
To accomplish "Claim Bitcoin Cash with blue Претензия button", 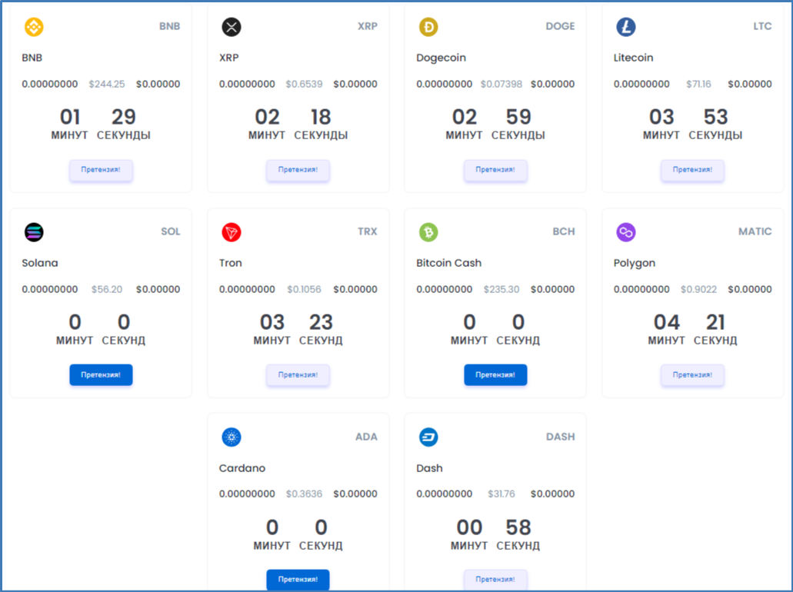I will (x=495, y=374).
